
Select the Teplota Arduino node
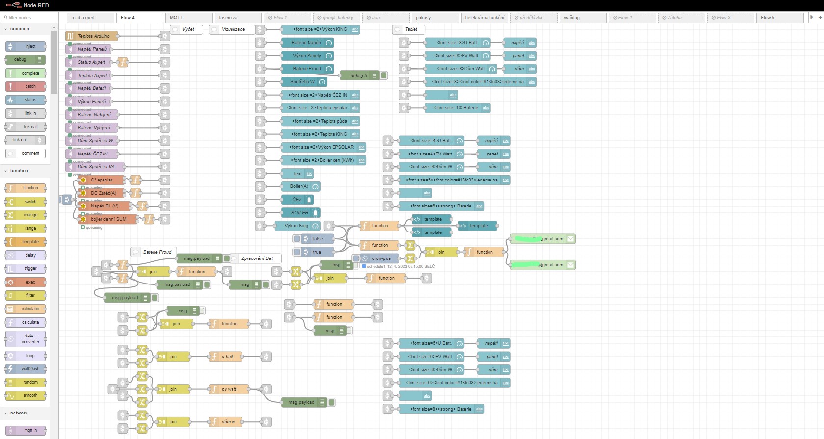click(92, 36)
